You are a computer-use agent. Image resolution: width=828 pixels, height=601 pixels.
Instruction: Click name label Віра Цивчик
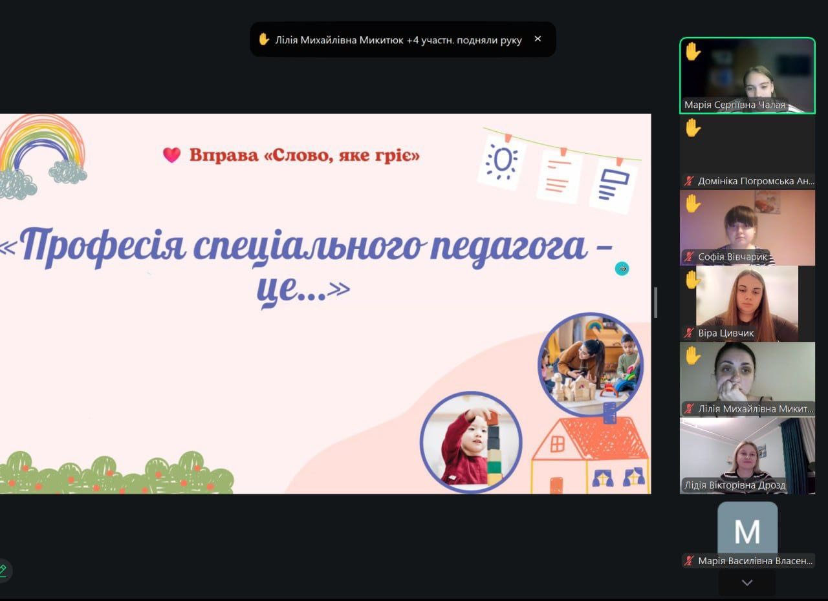pyautogui.click(x=726, y=333)
